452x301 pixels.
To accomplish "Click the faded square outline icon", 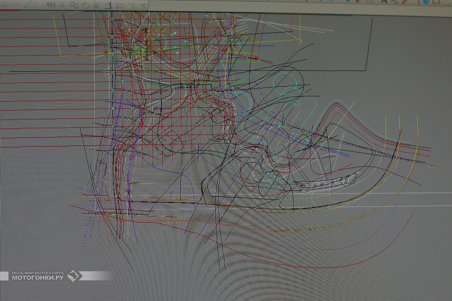I will point(131,5).
